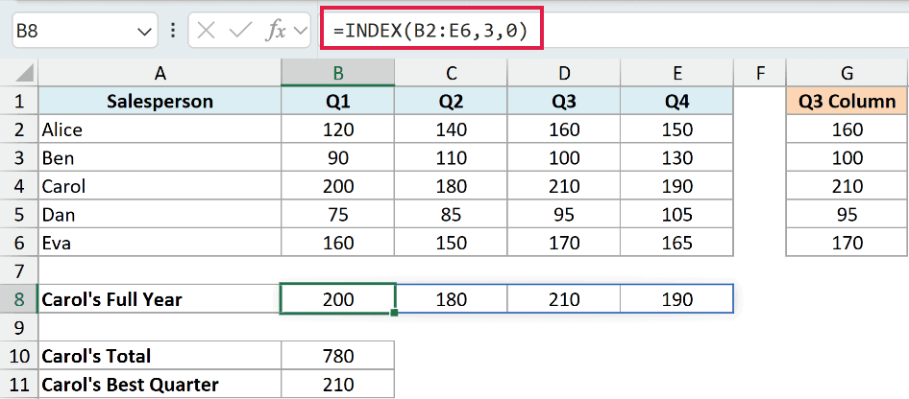Image resolution: width=909 pixels, height=399 pixels.
Task: Click the formula bar with INDEX formula
Action: coord(431,30)
